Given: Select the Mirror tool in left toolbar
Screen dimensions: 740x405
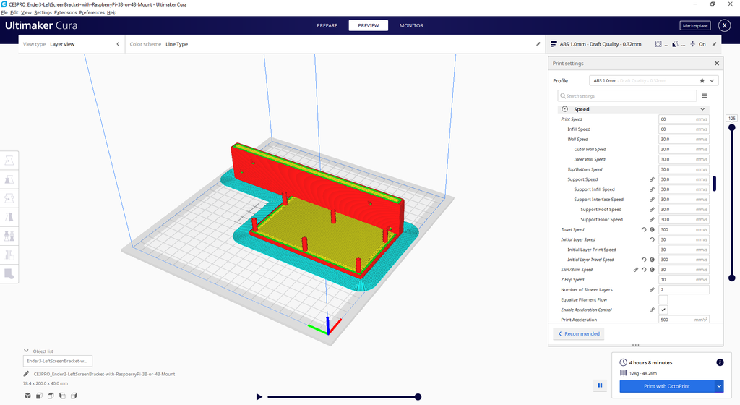Looking at the screenshot, I should (9, 217).
